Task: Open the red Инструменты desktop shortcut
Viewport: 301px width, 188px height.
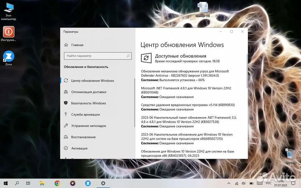Action: click(8, 33)
